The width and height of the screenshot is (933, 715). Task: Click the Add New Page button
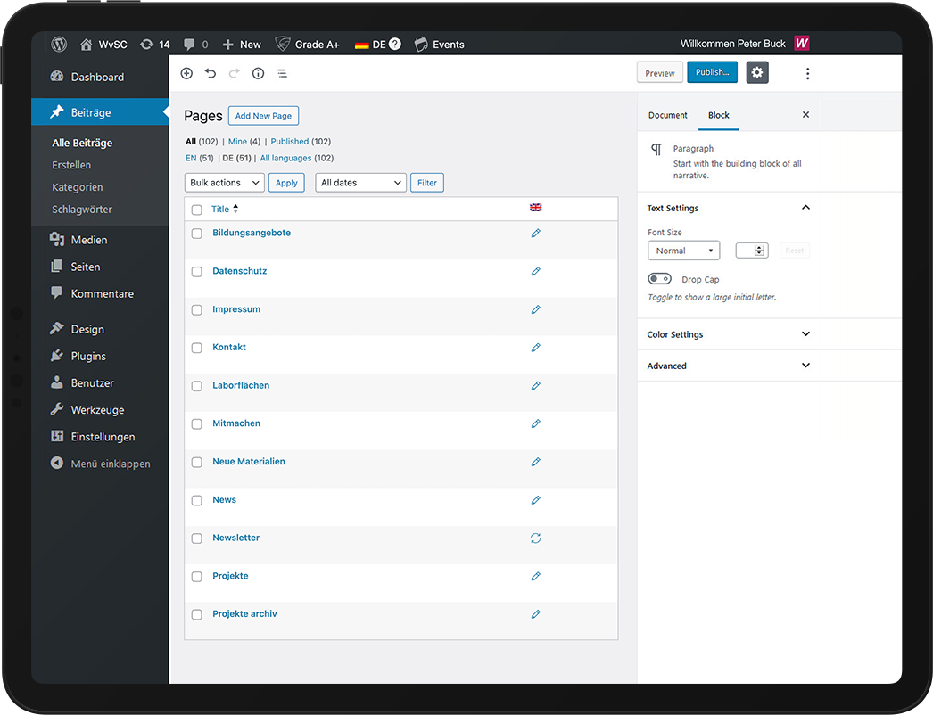[x=264, y=115]
